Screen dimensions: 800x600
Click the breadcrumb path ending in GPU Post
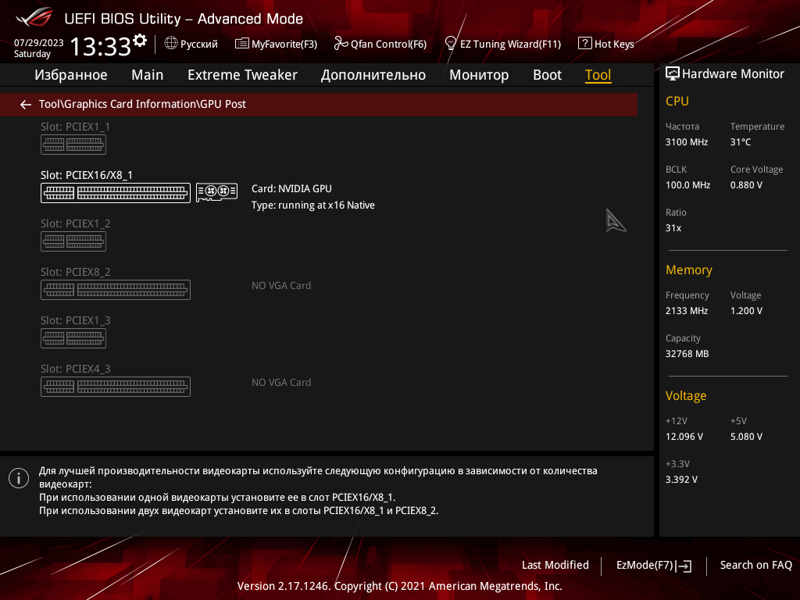(142, 104)
